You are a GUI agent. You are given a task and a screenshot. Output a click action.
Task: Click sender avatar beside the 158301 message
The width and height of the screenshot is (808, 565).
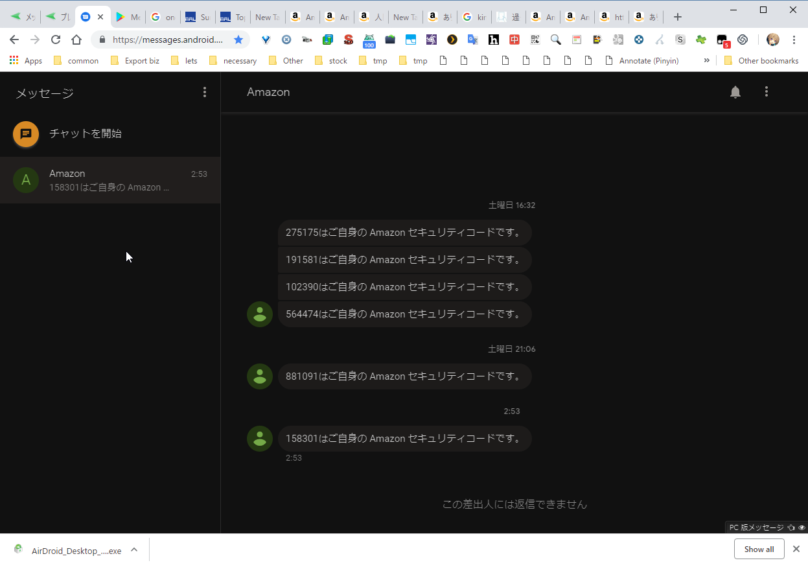tap(260, 439)
